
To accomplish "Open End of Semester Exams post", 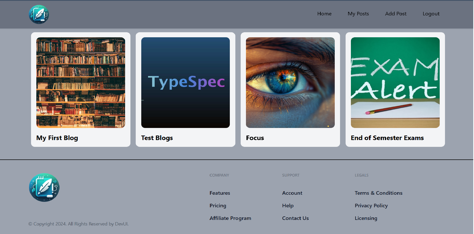I will pyautogui.click(x=387, y=138).
